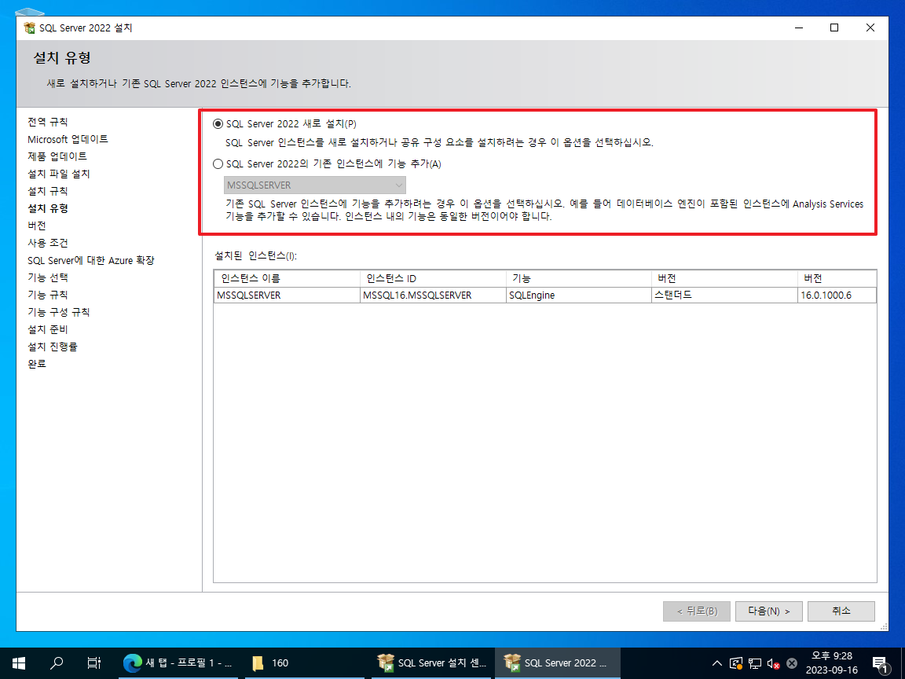Viewport: 905px width, 679px height.
Task: Switch to SQL Server 설치 센터 taskbar window
Action: pos(431,662)
